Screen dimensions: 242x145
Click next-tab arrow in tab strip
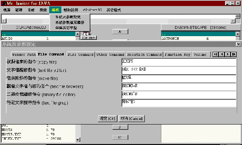coord(227,54)
